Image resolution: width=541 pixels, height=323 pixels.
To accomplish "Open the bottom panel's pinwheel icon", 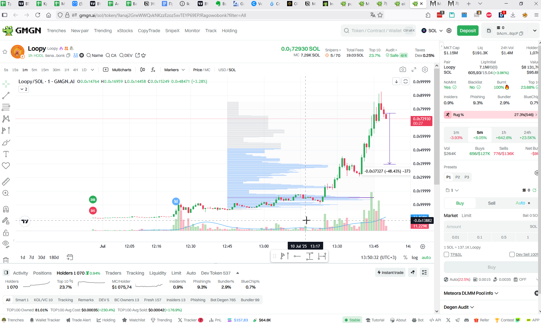I will pyautogui.click(x=413, y=272).
